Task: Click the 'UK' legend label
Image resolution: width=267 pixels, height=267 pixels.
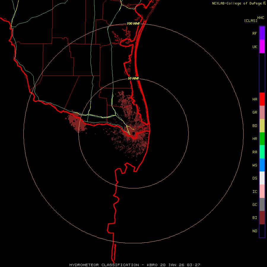Action: click(255, 47)
